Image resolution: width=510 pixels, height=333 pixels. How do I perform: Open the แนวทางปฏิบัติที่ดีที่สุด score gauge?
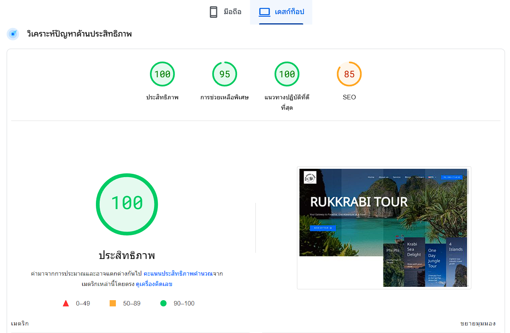coord(287,74)
